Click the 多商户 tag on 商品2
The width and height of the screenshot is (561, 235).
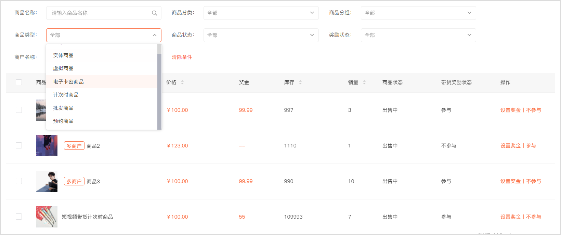(x=74, y=146)
